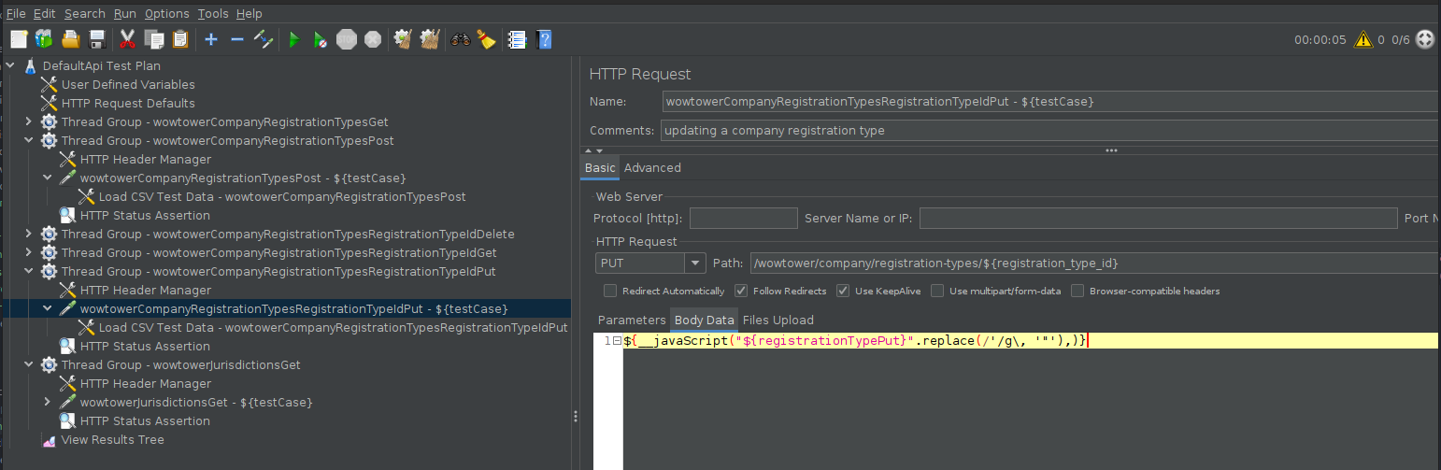This screenshot has width=1441, height=470.
Task: Switch to the Advanced tab
Action: (x=652, y=168)
